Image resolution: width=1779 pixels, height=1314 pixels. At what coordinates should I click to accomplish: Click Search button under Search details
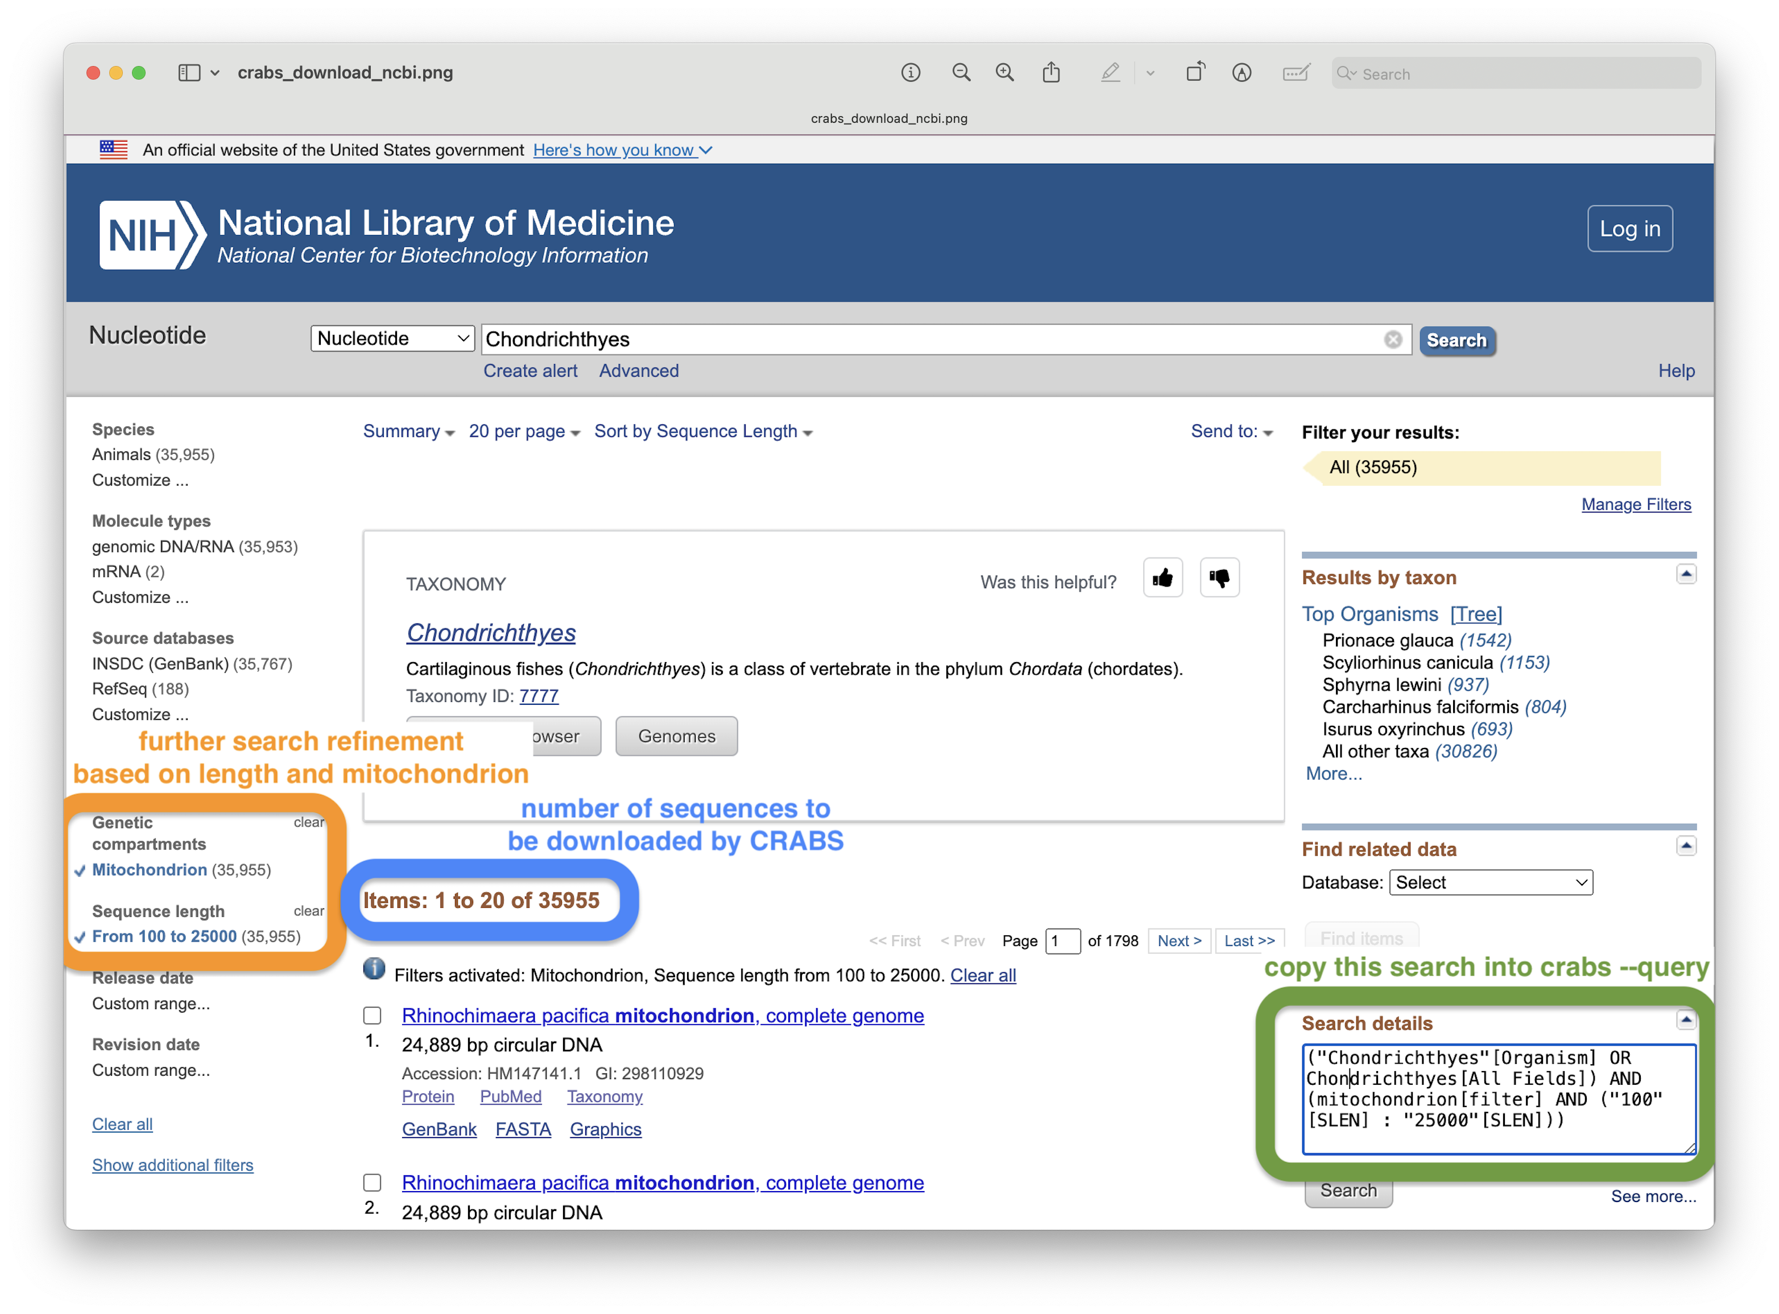click(x=1348, y=1191)
